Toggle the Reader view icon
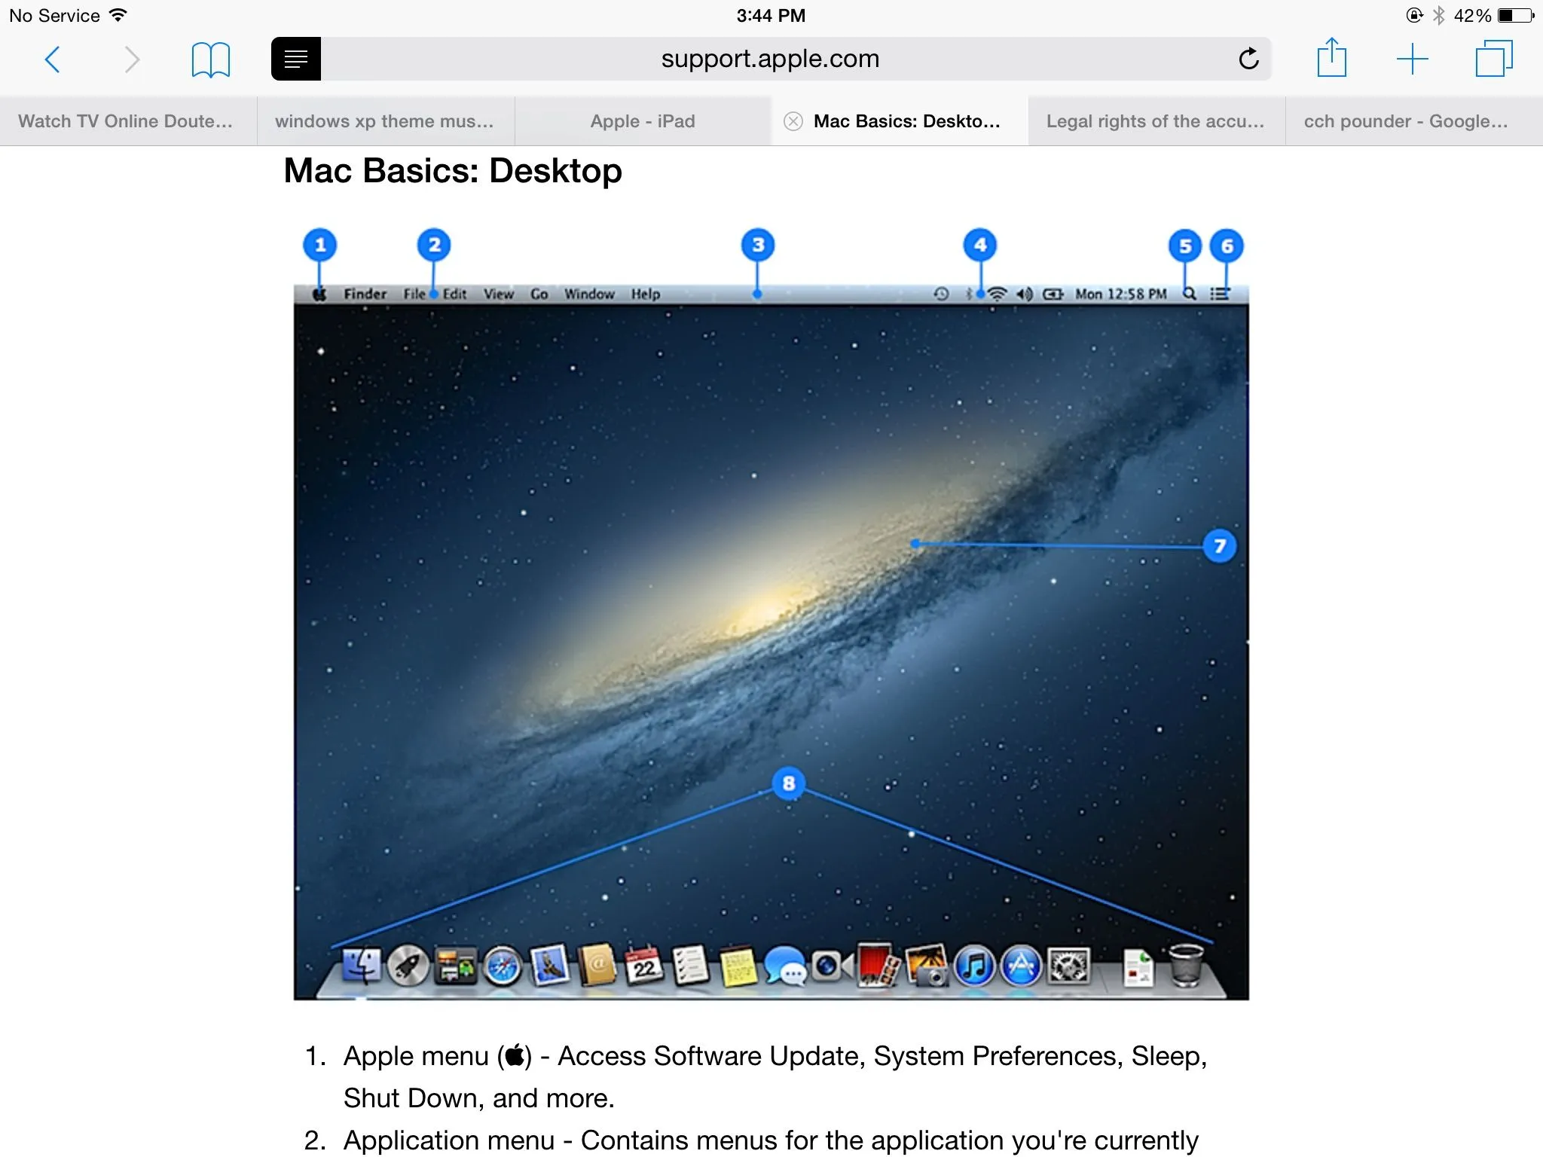Screen dimensions: 1543x1157 (296, 59)
